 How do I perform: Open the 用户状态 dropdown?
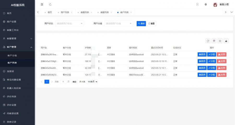click(69, 24)
